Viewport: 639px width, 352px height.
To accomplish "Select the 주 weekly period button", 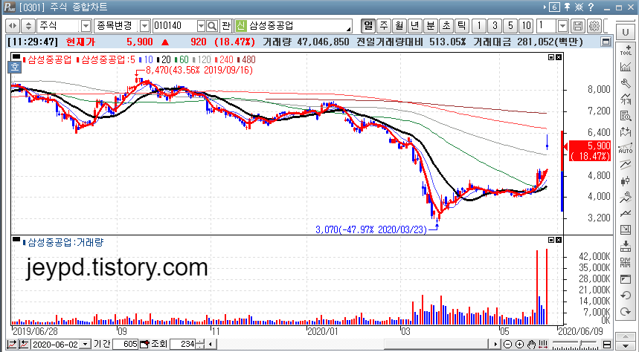I will click(384, 26).
